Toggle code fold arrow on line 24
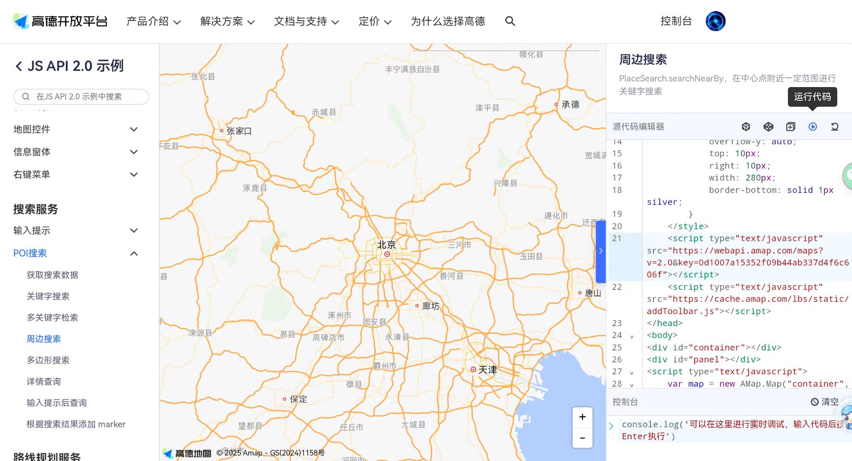The height and width of the screenshot is (461, 852). [x=632, y=336]
